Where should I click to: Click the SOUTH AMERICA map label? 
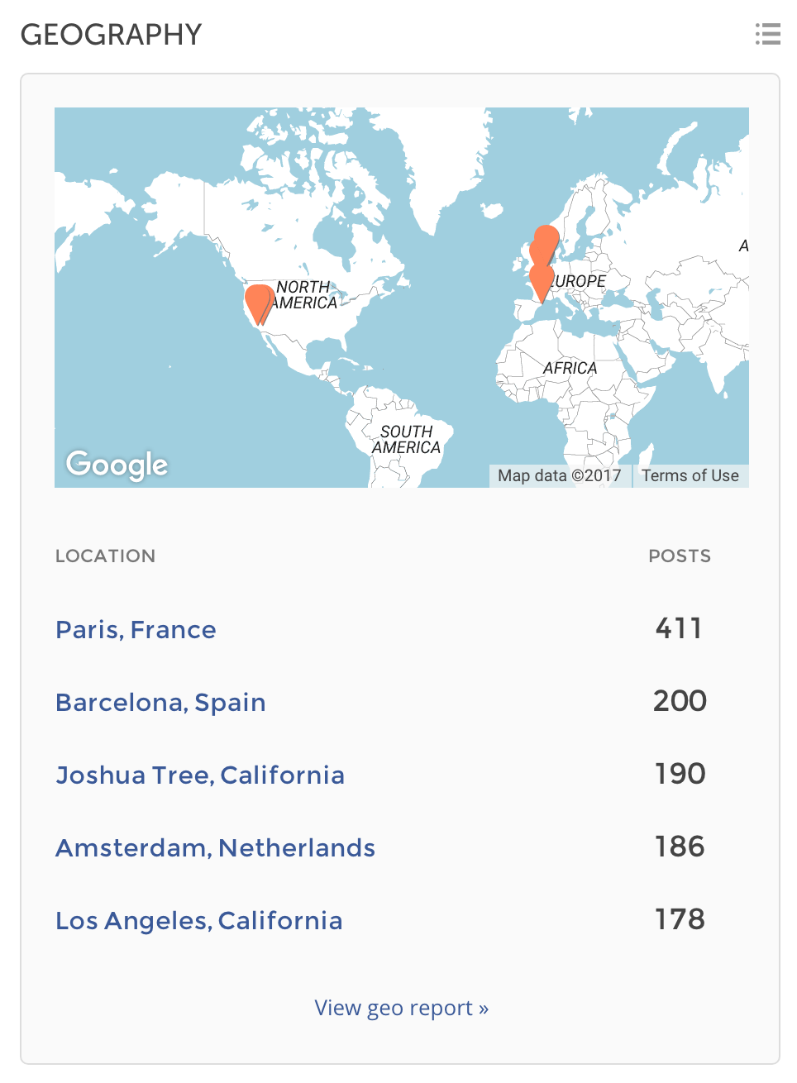click(x=406, y=439)
